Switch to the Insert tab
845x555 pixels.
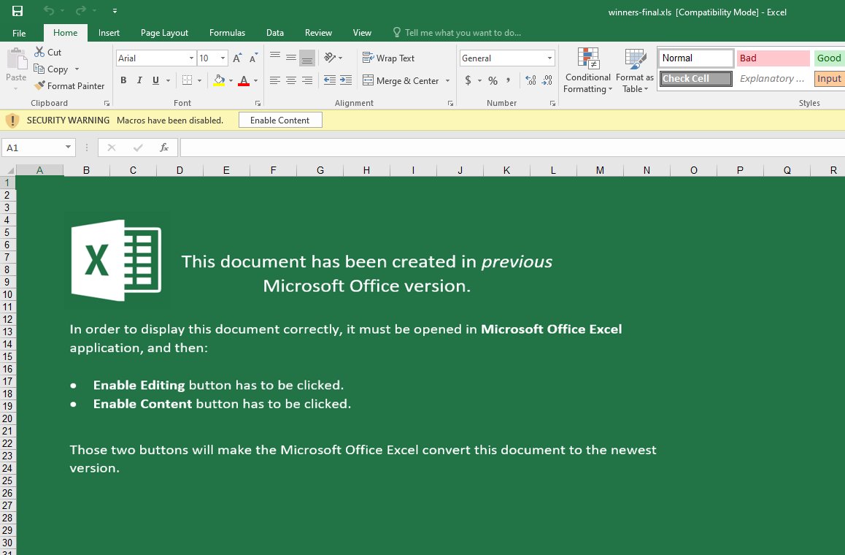(109, 33)
